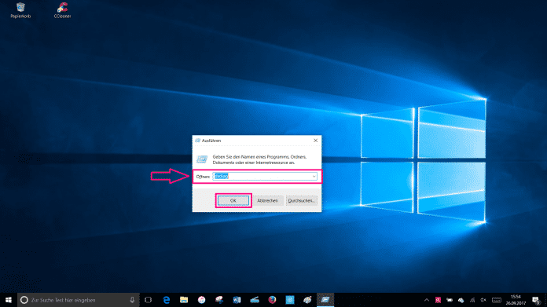Open the battery status tray icon
Viewport: 547px width, 307px height.
point(450,300)
